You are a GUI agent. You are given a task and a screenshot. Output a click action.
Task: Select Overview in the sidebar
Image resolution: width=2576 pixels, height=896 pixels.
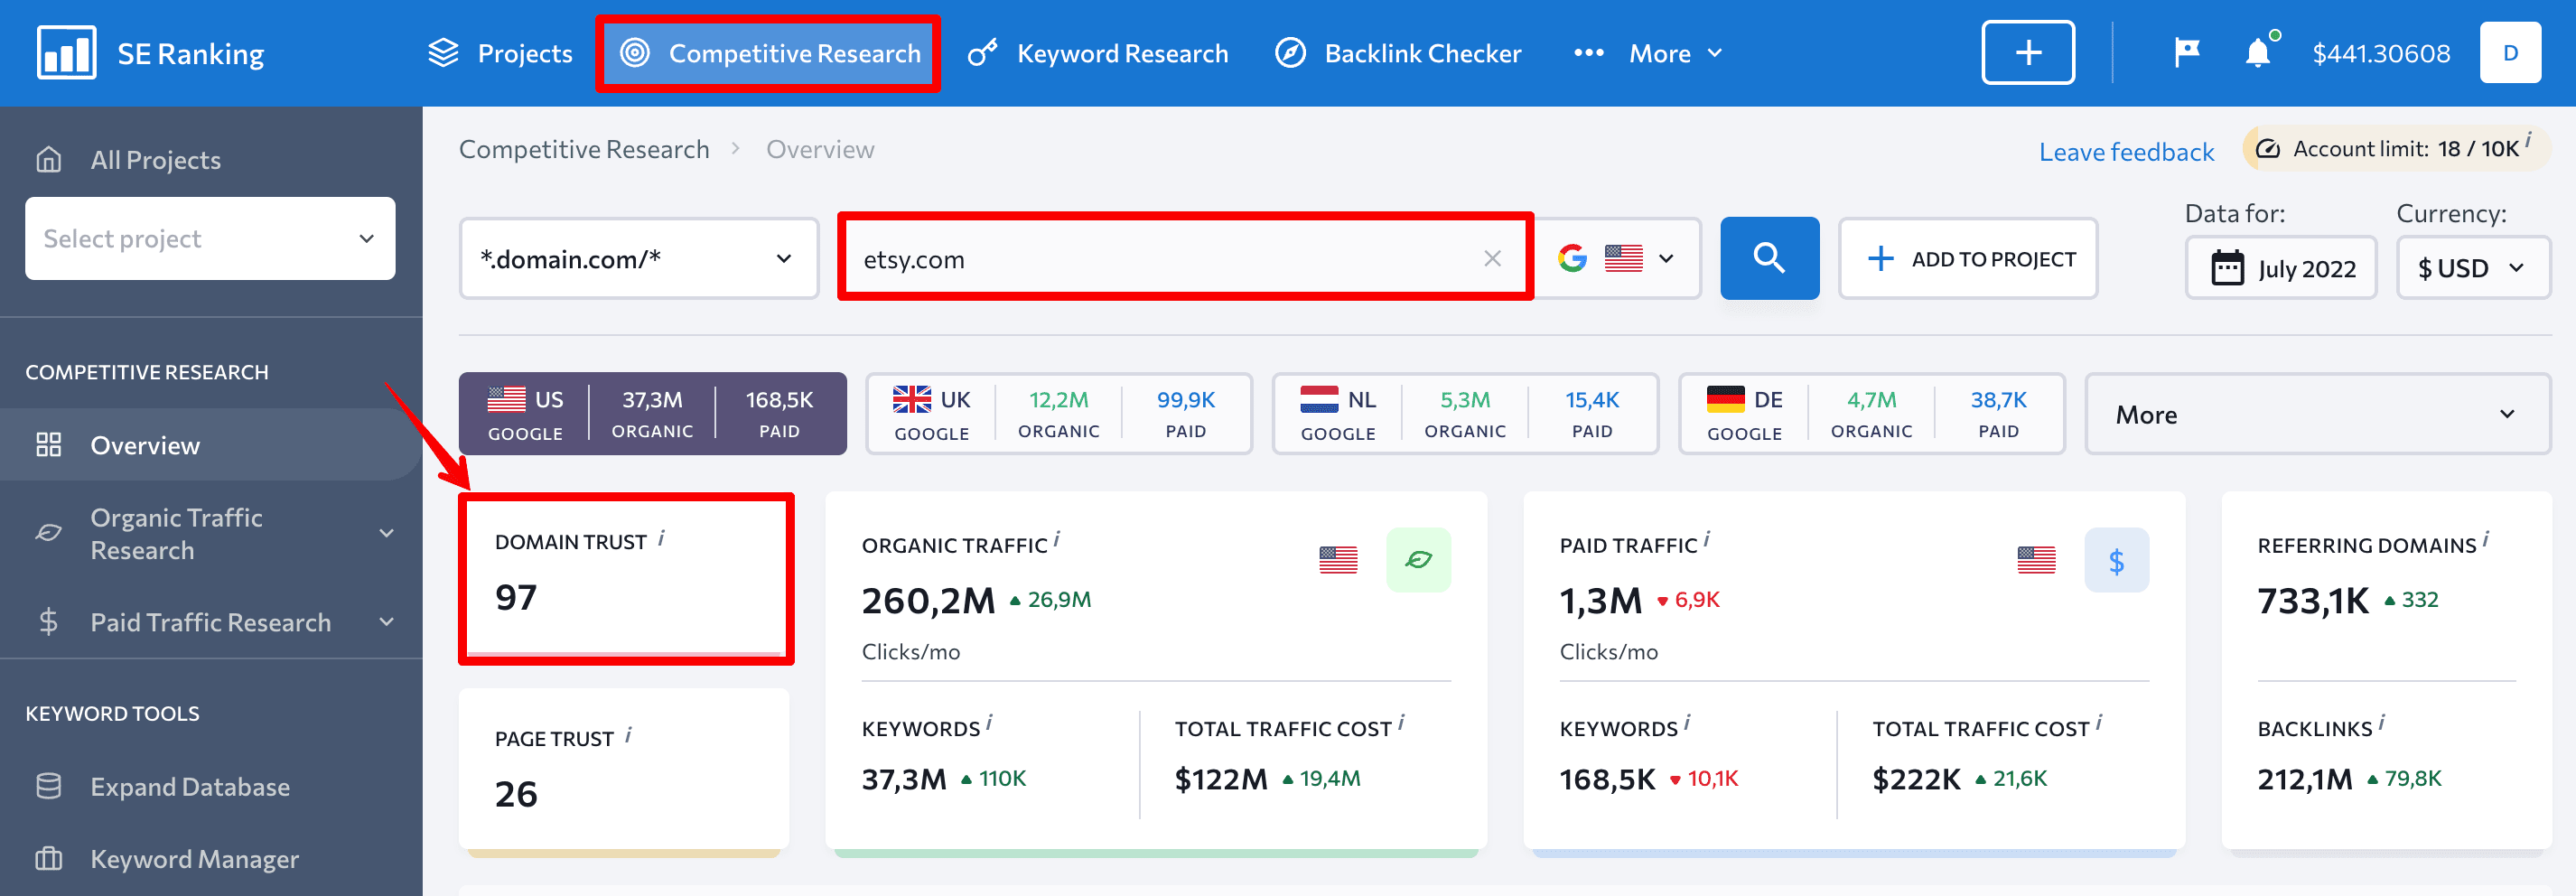(210, 445)
